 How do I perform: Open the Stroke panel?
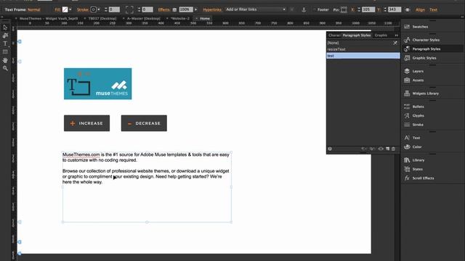[418, 125]
